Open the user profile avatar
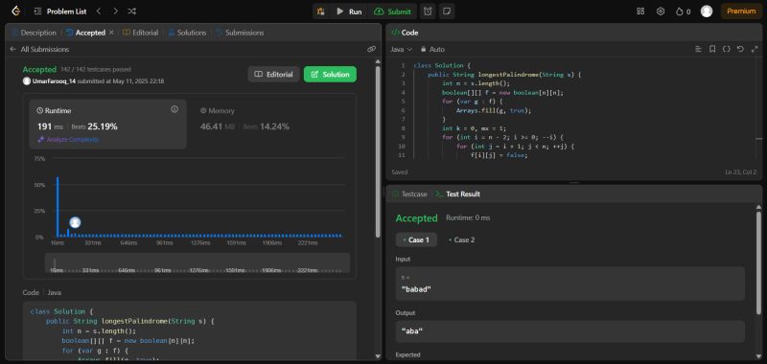The width and height of the screenshot is (767, 364). [707, 11]
